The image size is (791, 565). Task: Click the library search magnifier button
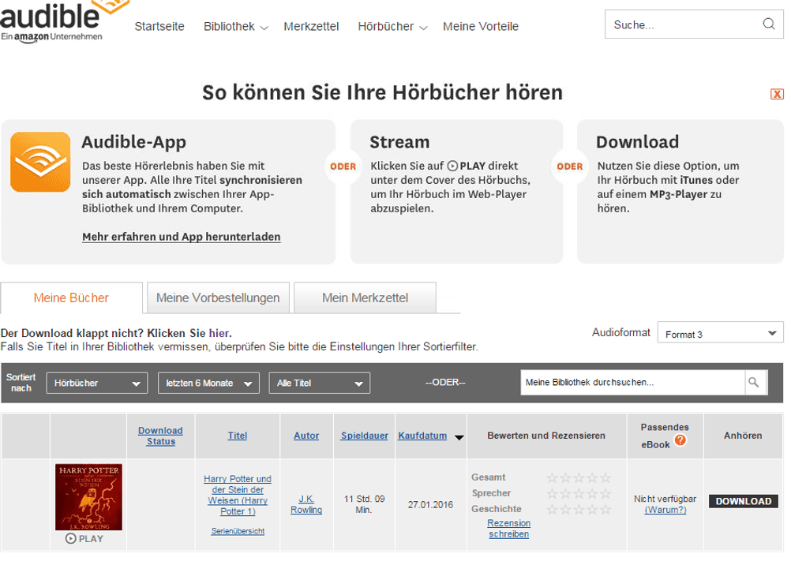(x=753, y=383)
